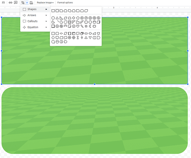191x158 pixels.
Task: Pick the decagon shape marked 10
Action: (94, 18)
